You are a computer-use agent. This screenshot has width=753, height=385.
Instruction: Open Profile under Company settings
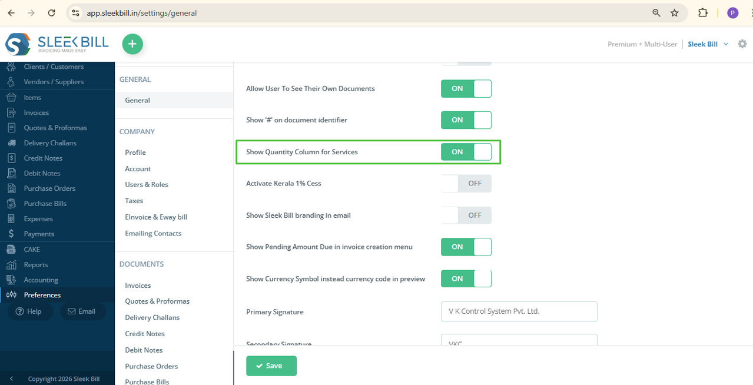click(135, 152)
